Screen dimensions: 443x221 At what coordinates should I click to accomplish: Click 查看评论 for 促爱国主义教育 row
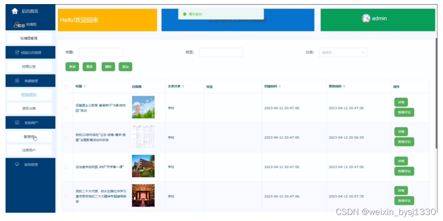point(404,112)
